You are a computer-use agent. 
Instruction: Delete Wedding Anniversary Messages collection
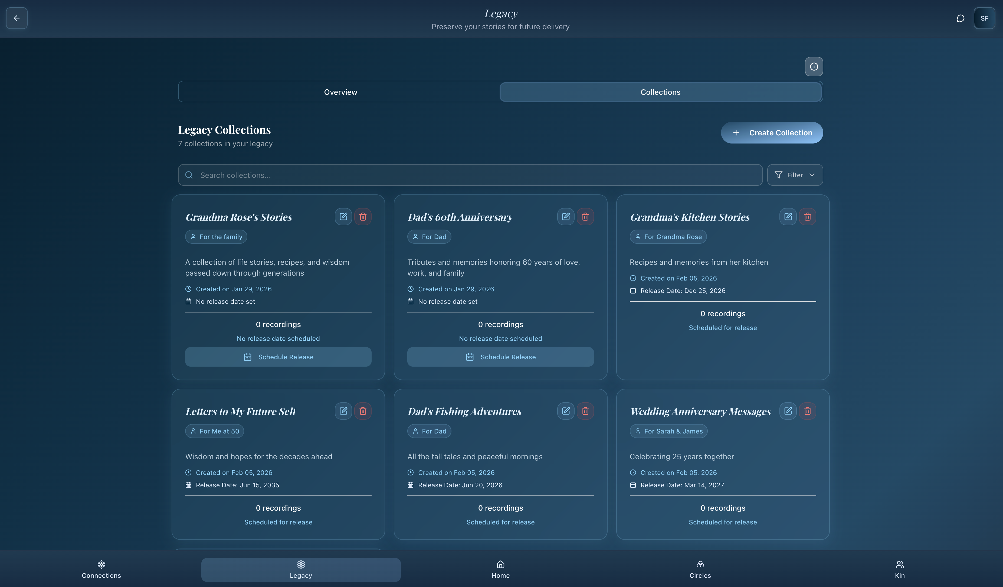click(807, 411)
